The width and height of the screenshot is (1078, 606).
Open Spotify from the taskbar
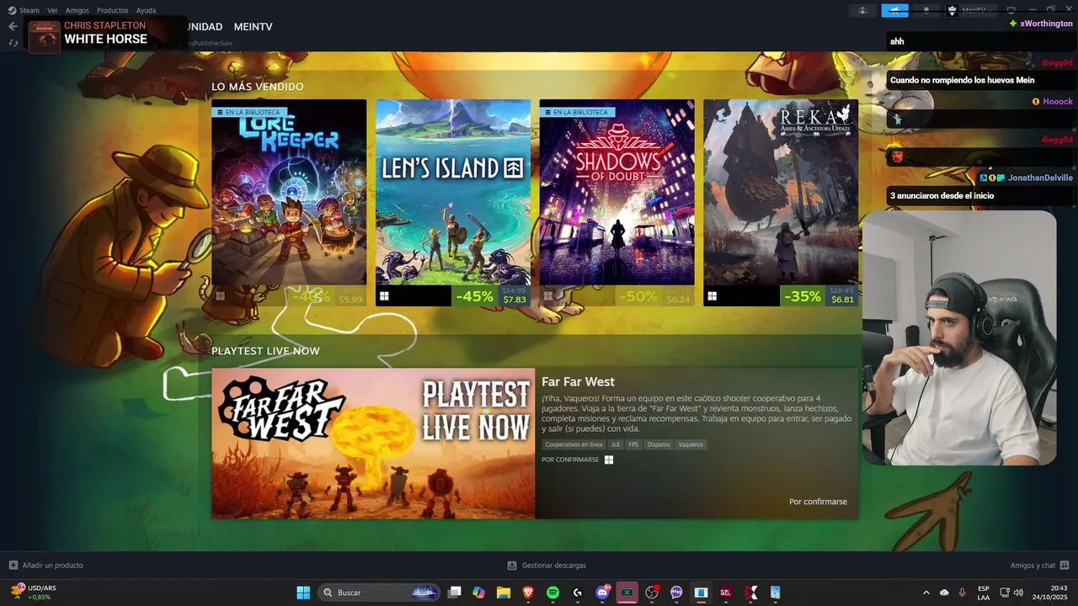click(552, 593)
